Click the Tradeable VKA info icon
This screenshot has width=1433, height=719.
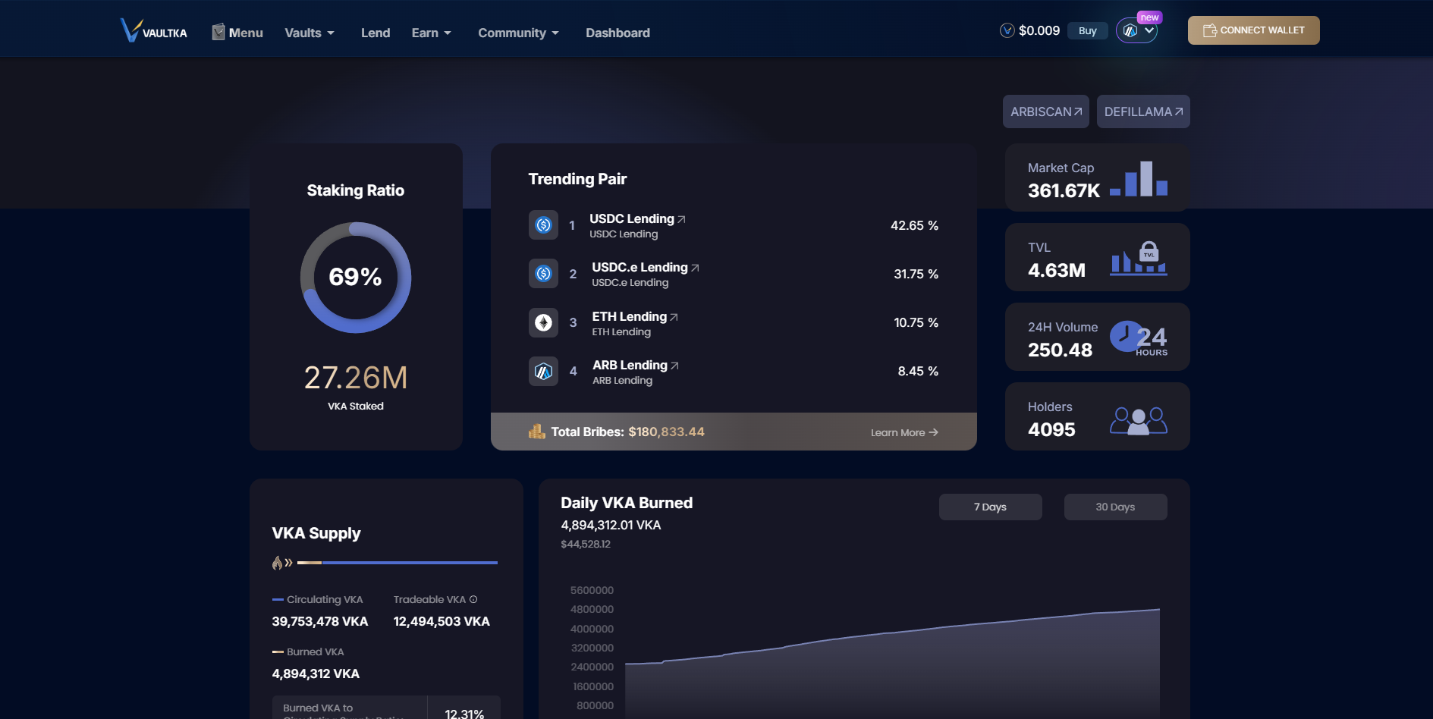point(473,600)
